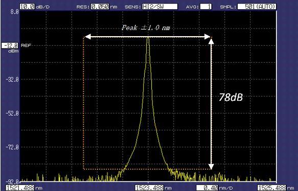Click the -32.0 axis label
Screen dimensions: 298x191
pos(12,79)
